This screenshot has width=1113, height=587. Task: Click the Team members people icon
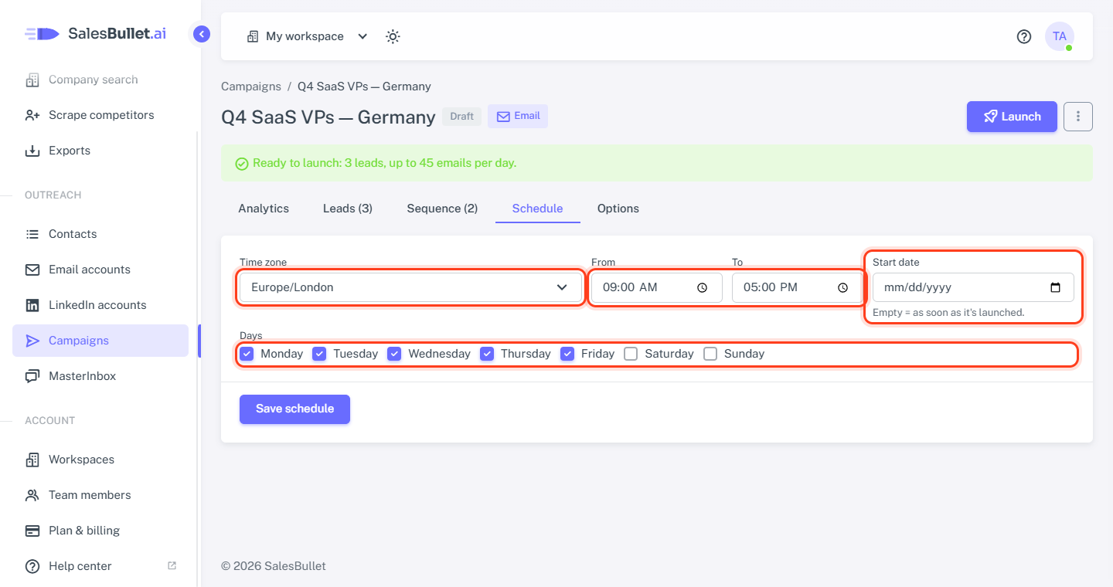[x=32, y=495]
